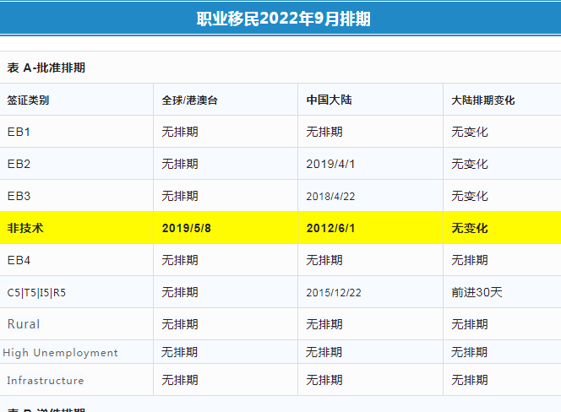Click the 前进30天 change cell
The image size is (561, 412).
point(477,293)
